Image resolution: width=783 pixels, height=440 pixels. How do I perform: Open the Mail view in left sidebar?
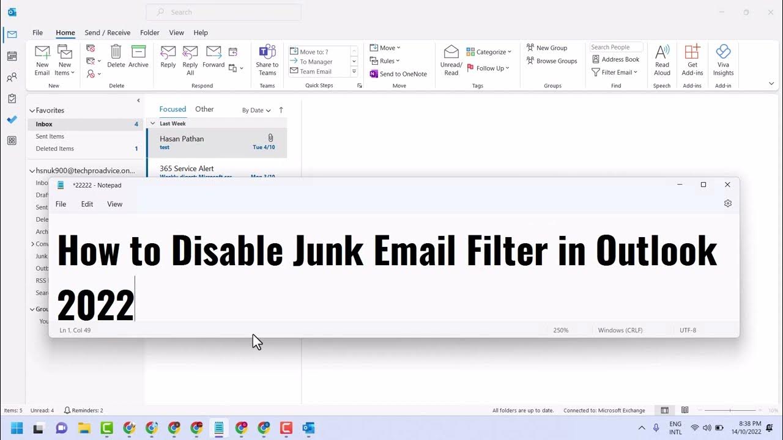pos(12,34)
